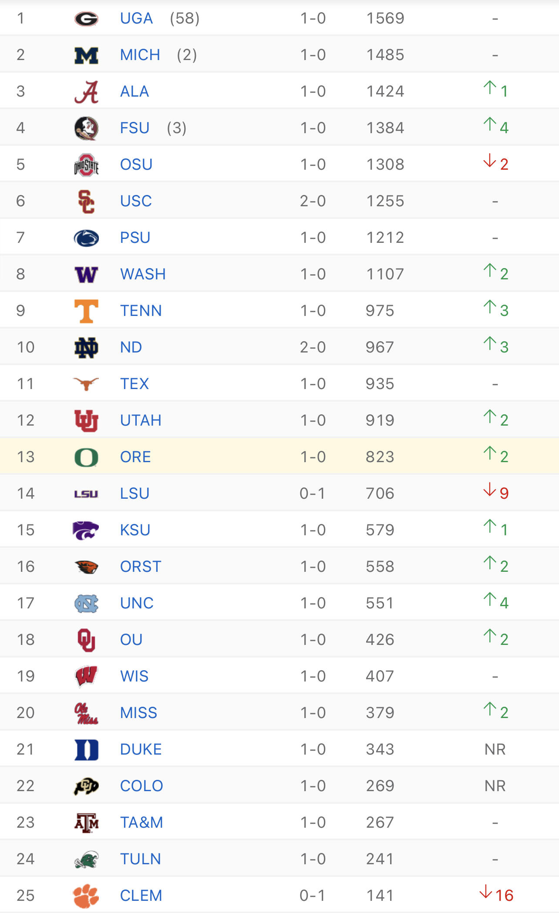Select the highlighted ORE row points value
This screenshot has height=913, width=559.
point(380,457)
